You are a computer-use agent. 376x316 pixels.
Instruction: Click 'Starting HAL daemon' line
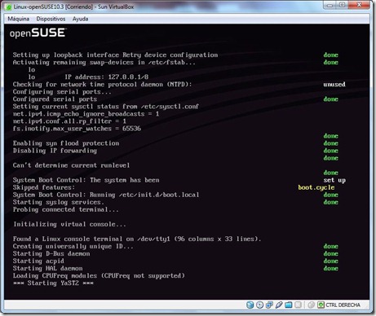pos(47,269)
